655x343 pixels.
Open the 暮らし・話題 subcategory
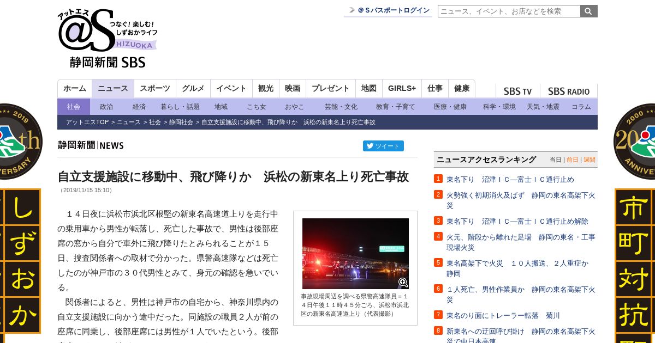(180, 107)
